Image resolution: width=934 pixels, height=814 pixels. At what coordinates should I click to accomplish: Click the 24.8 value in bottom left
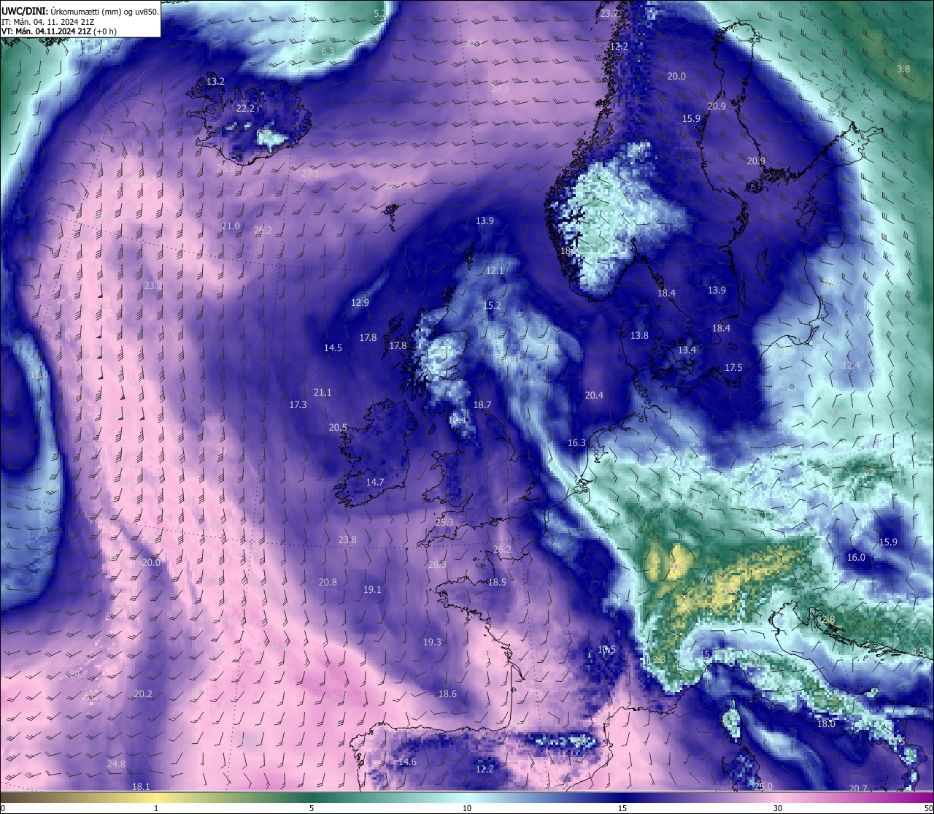[x=116, y=764]
